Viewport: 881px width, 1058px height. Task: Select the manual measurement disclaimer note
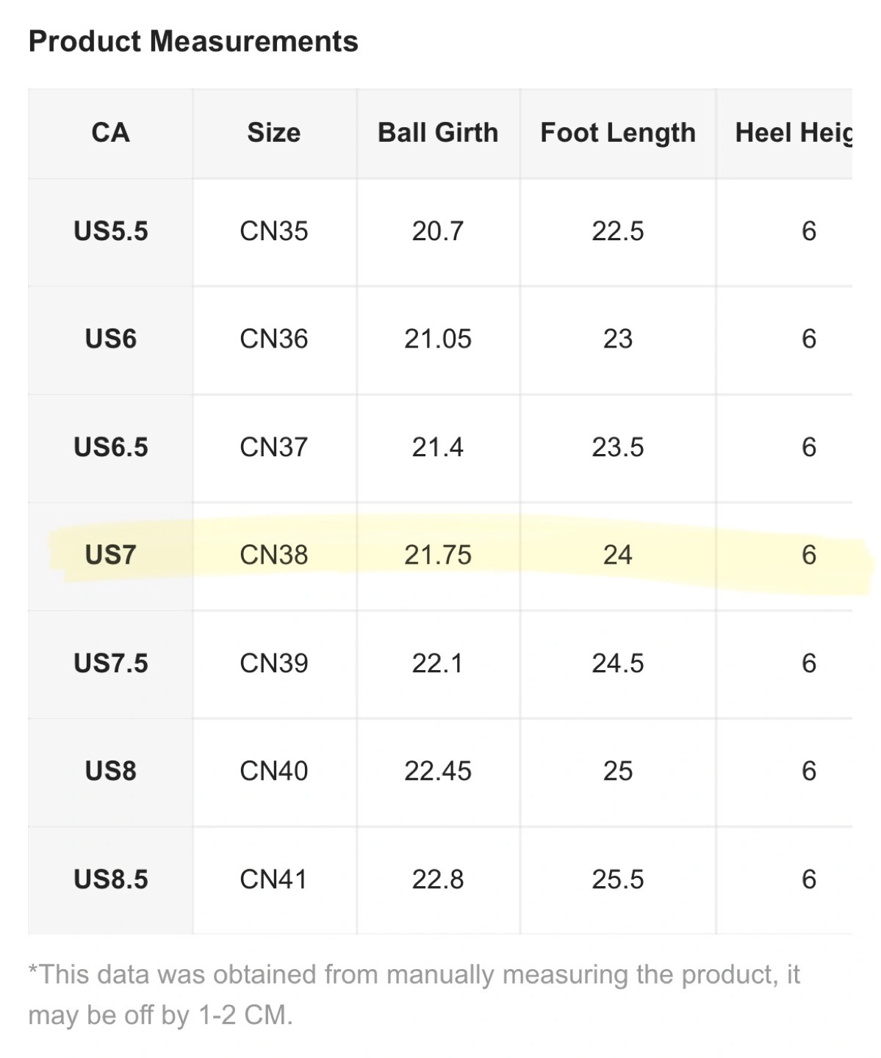point(414,994)
